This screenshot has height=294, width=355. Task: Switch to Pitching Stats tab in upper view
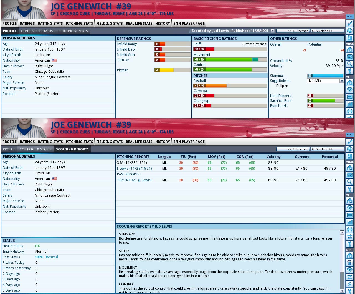tap(79, 23)
